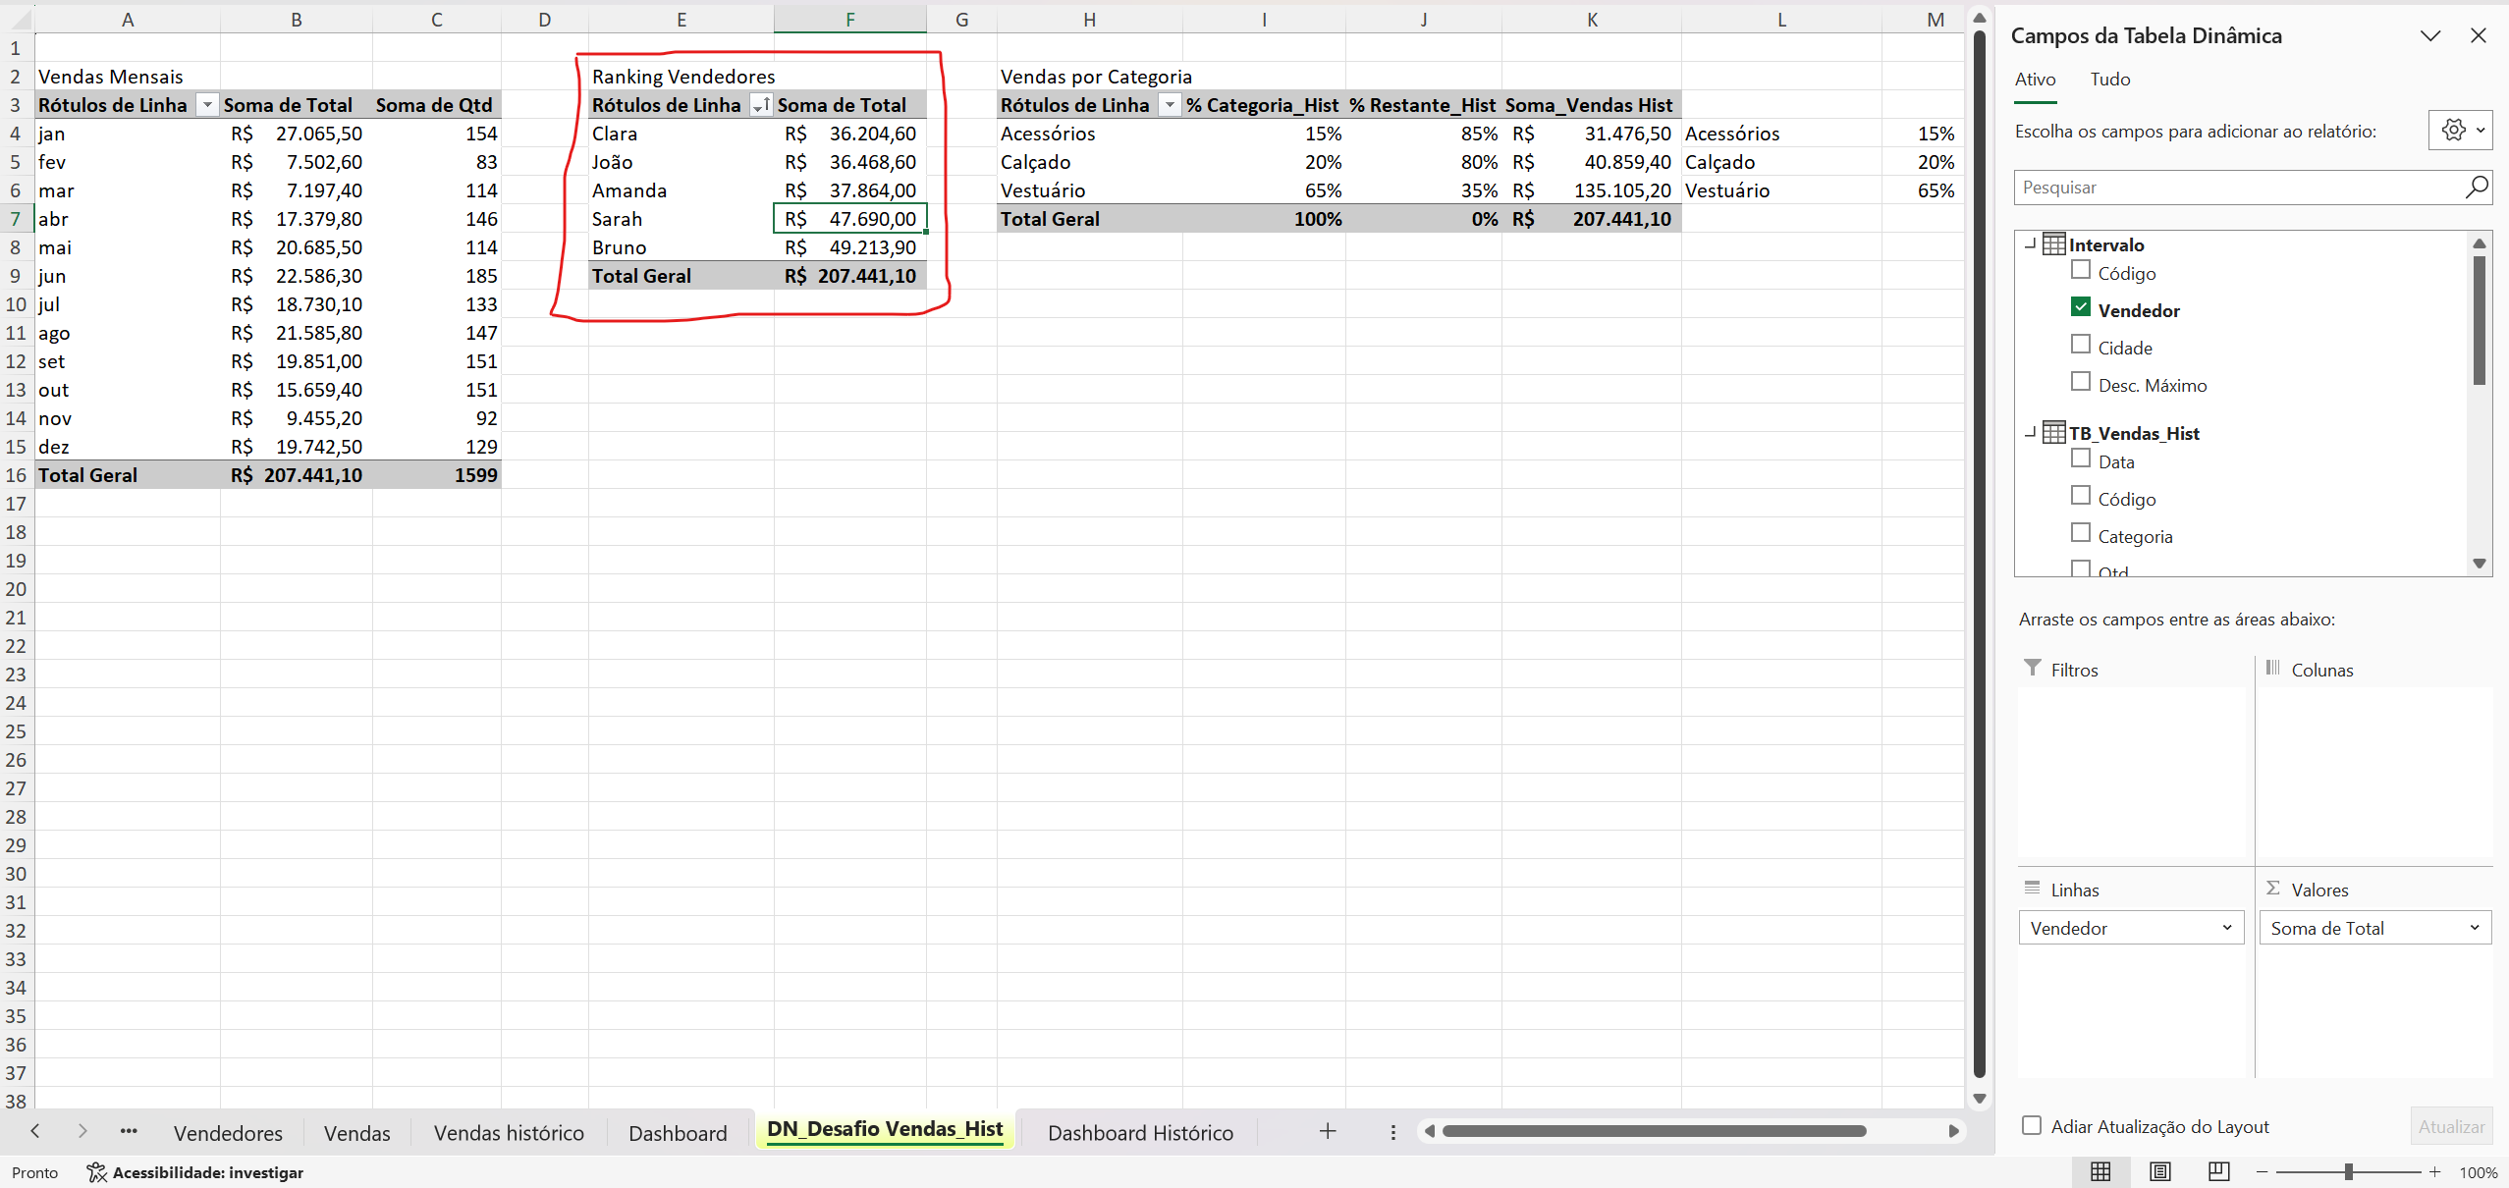
Task: Open Rótulos de Linha filter in Vendas Mensais
Action: click(x=207, y=105)
